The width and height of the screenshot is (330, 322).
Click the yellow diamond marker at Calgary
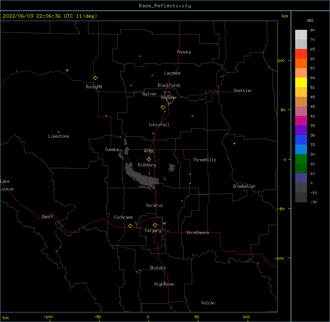(x=155, y=225)
